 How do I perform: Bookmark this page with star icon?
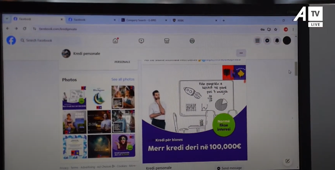tap(276, 30)
